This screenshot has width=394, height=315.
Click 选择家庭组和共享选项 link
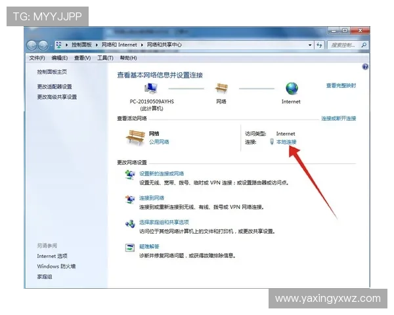(x=164, y=222)
